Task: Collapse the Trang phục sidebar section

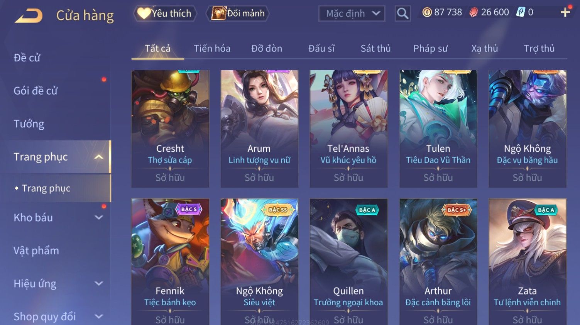Action: click(x=99, y=157)
